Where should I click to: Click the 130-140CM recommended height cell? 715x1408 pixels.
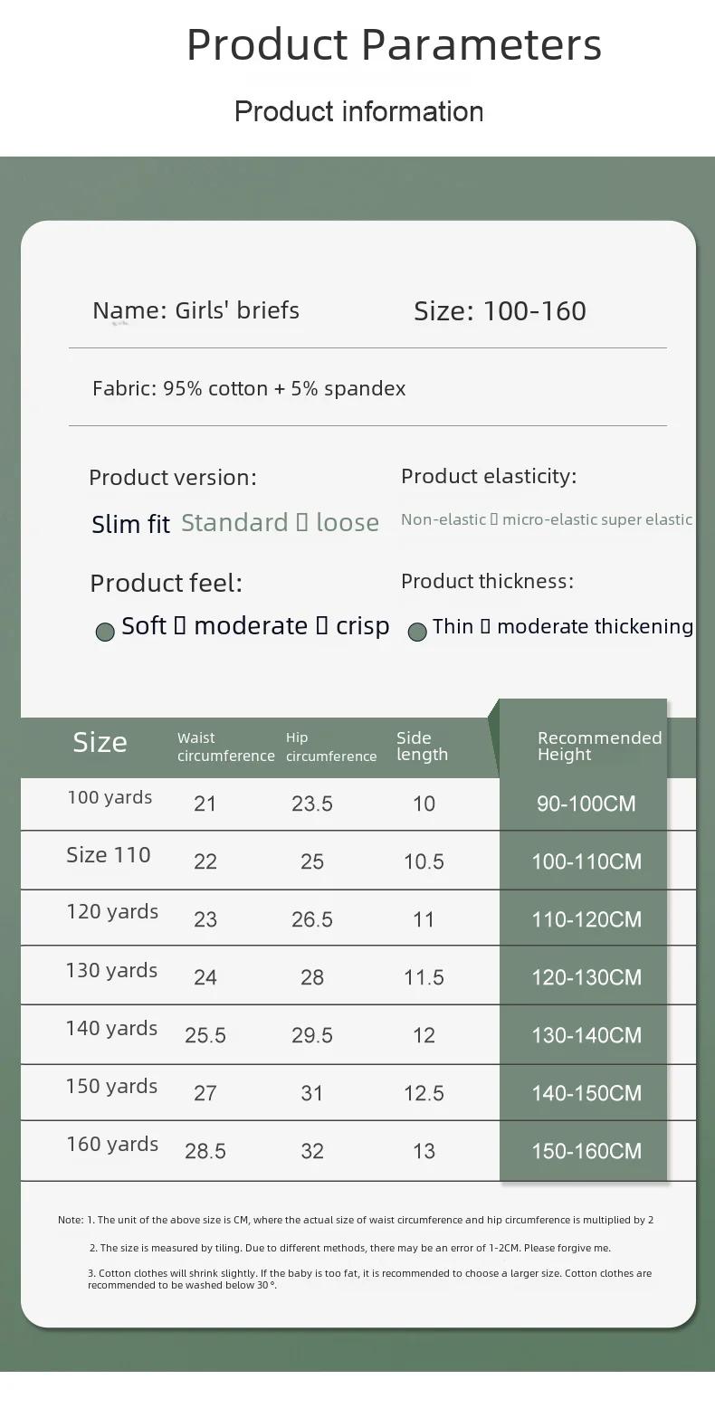[x=586, y=1035]
